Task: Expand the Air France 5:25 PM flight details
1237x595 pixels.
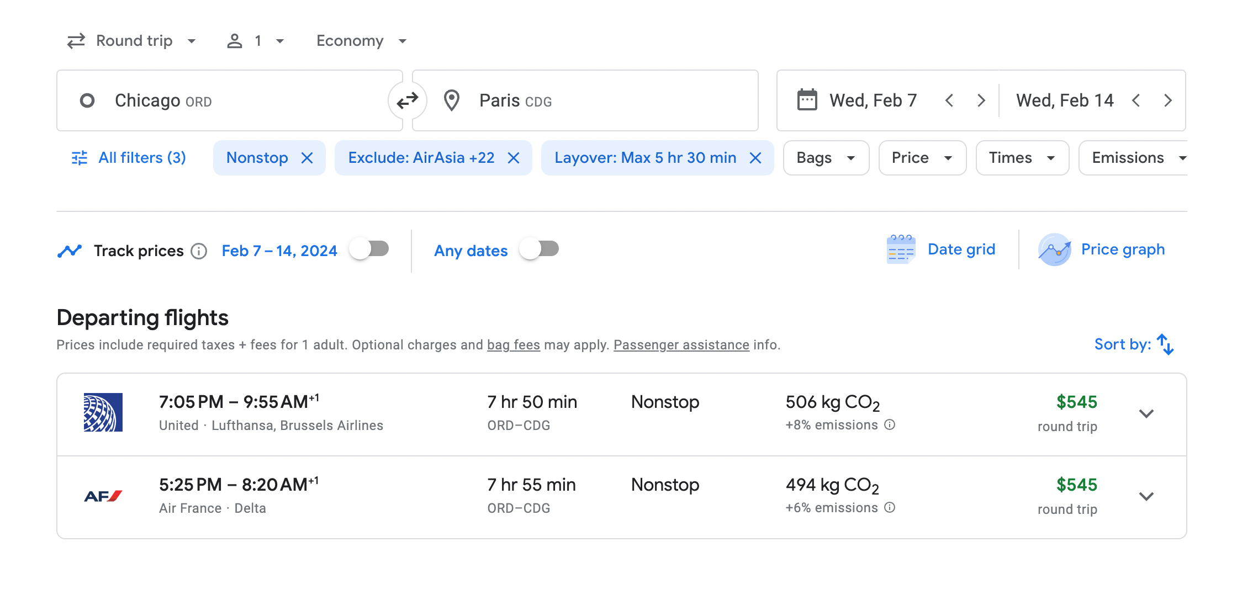Action: pyautogui.click(x=1146, y=497)
